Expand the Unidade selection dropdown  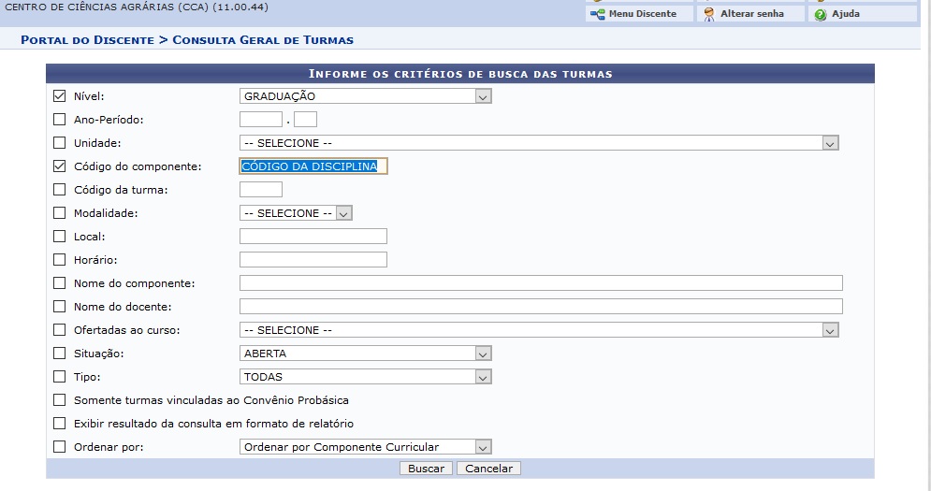pyautogui.click(x=539, y=143)
